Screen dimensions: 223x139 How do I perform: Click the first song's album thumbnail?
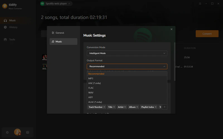pyautogui.click(x=45, y=57)
